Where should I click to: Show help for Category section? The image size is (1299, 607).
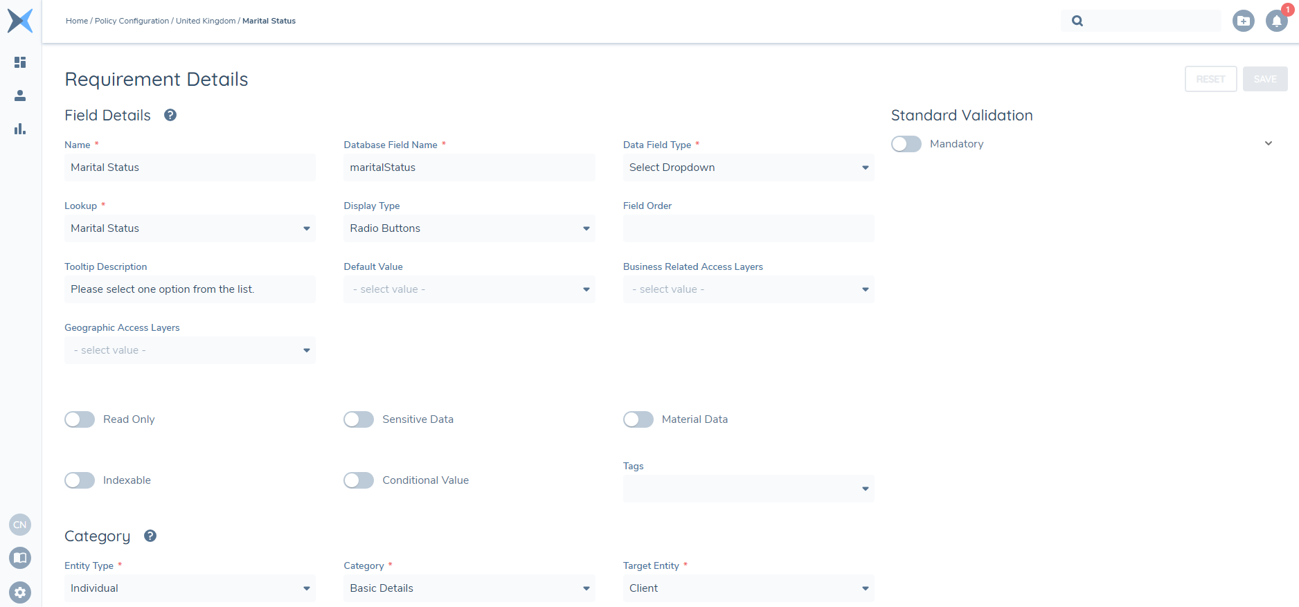pos(150,536)
